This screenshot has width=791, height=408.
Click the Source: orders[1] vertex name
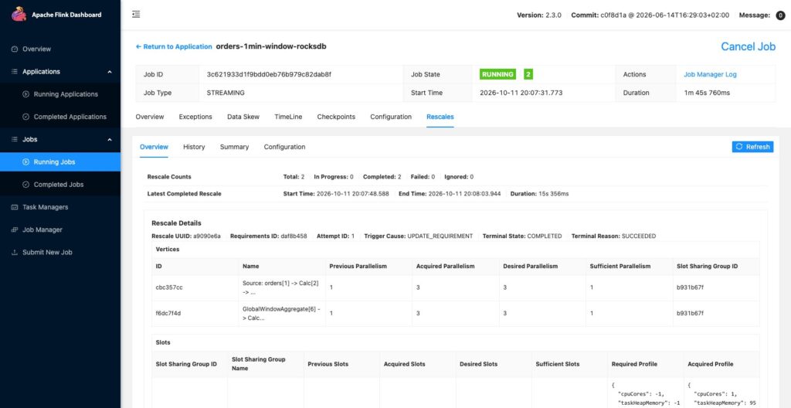tap(280, 287)
